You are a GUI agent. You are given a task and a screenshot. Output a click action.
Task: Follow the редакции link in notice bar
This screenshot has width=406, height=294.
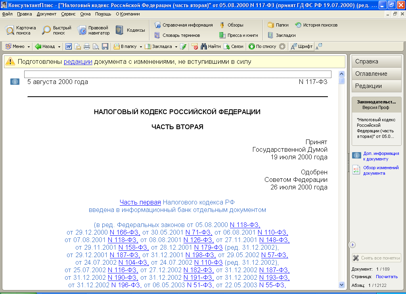(x=78, y=61)
